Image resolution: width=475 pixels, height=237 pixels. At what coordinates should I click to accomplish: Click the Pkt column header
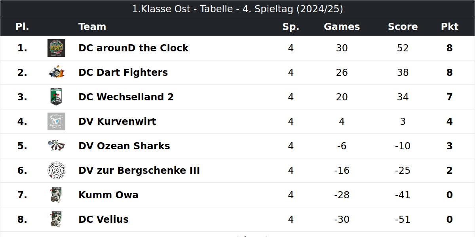(x=449, y=27)
